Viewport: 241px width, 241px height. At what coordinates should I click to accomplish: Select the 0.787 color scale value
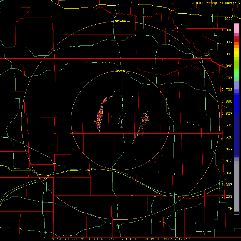[x=227, y=78]
